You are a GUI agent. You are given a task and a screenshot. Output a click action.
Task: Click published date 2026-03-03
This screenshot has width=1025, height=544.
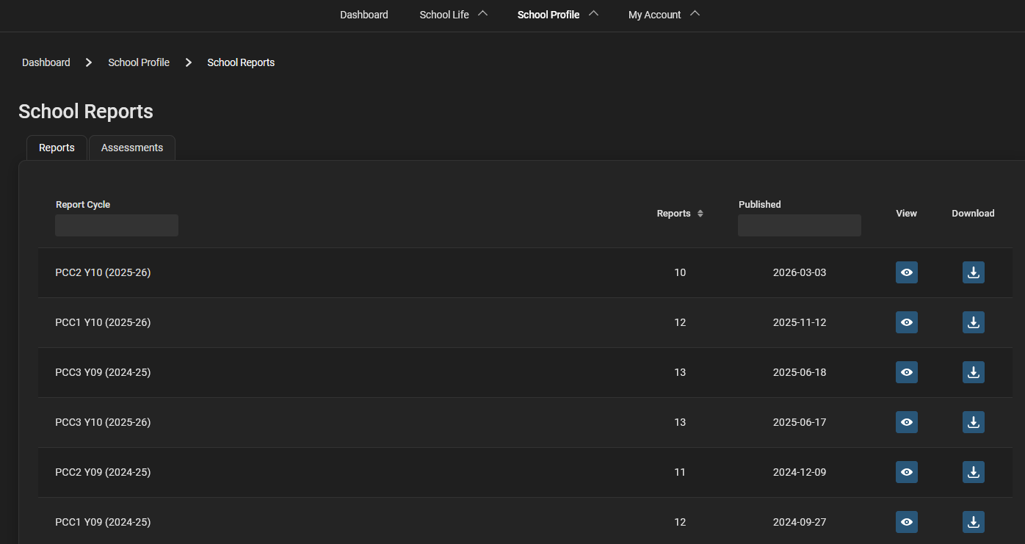coord(800,272)
